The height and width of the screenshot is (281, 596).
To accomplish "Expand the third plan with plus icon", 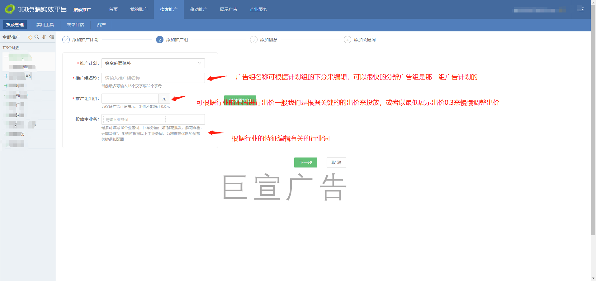I will pos(6,85).
